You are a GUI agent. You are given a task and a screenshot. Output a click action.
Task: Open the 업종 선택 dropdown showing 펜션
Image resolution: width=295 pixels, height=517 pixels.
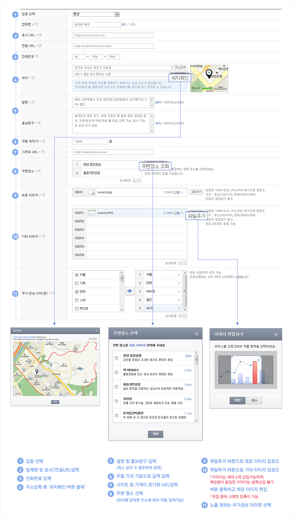pos(96,14)
